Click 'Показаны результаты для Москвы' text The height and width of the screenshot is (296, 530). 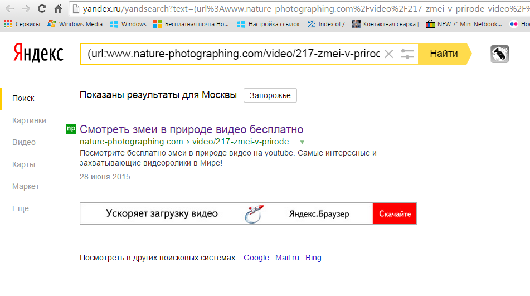pyautogui.click(x=158, y=95)
